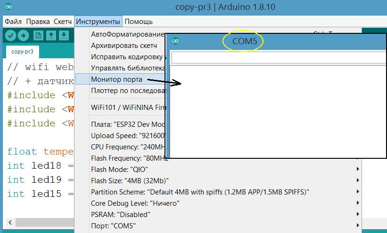387x233 pixels.
Task: Open the Помощь menu
Action: click(139, 22)
